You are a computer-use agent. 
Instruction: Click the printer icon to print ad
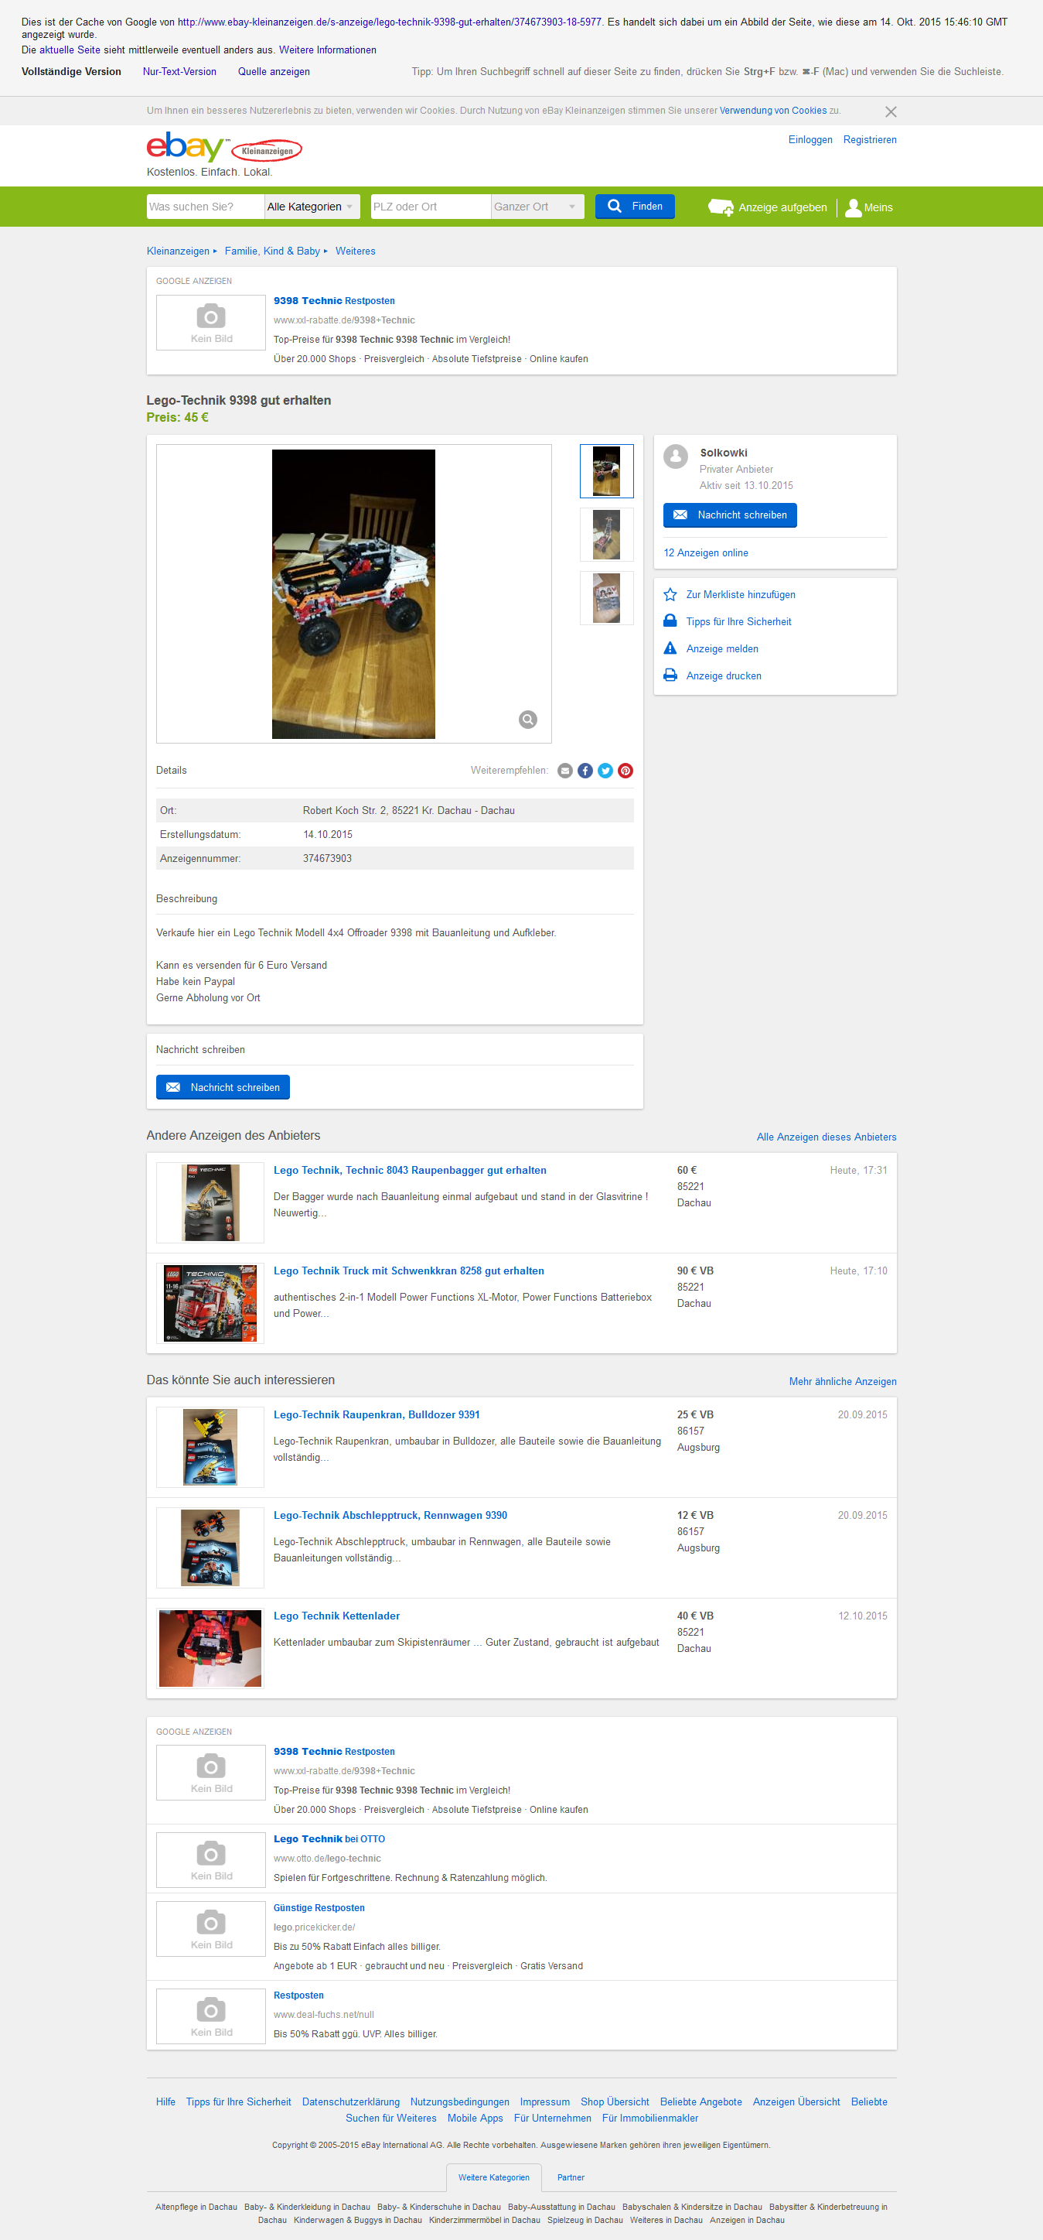(x=670, y=675)
